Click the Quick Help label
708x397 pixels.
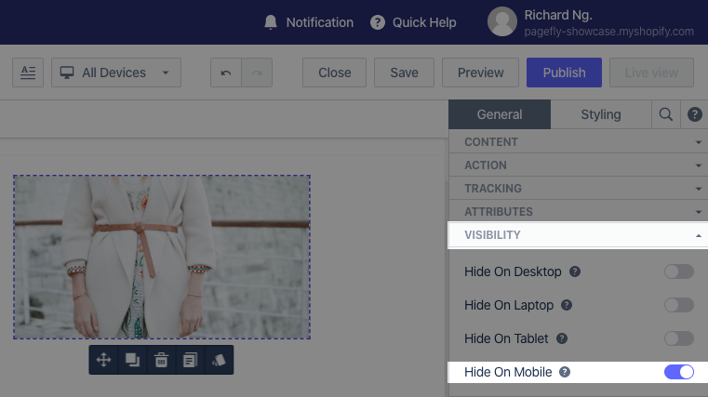[424, 22]
